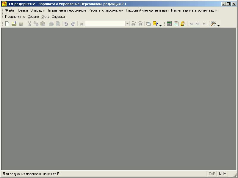Click the Open file folder icon
This screenshot has width=238, height=178.
tap(14, 24)
